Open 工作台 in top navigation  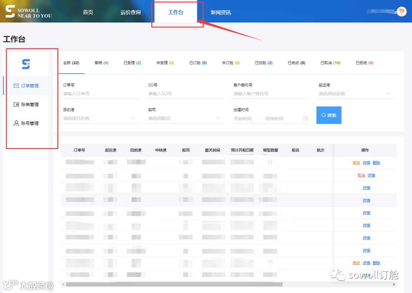(175, 12)
